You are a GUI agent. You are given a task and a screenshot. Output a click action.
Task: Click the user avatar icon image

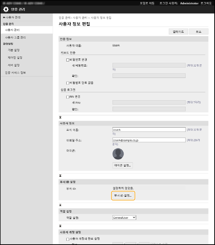pos(118,154)
